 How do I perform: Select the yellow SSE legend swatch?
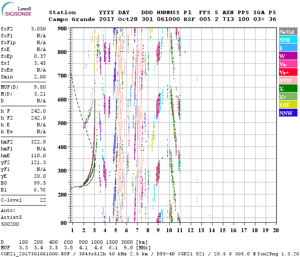288,105
